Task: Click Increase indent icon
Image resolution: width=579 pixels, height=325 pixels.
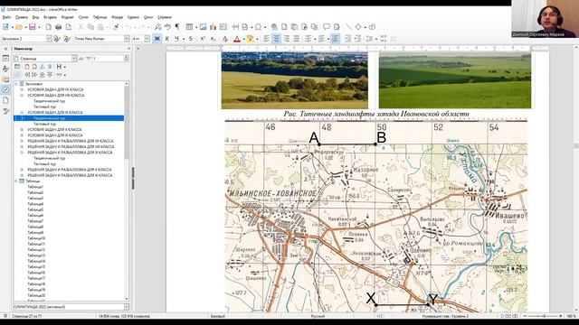Action: point(347,38)
